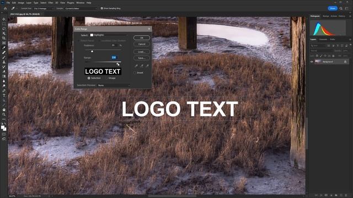
Task: Switch to the History tab
Action: pos(342,16)
